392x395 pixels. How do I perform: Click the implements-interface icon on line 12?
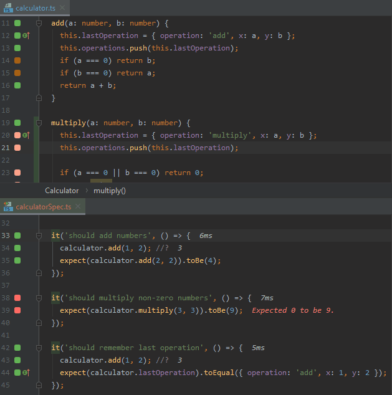pos(26,36)
